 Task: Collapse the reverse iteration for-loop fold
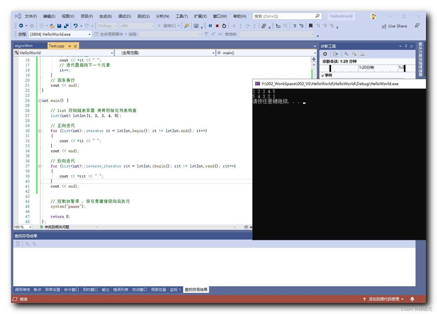[40, 166]
